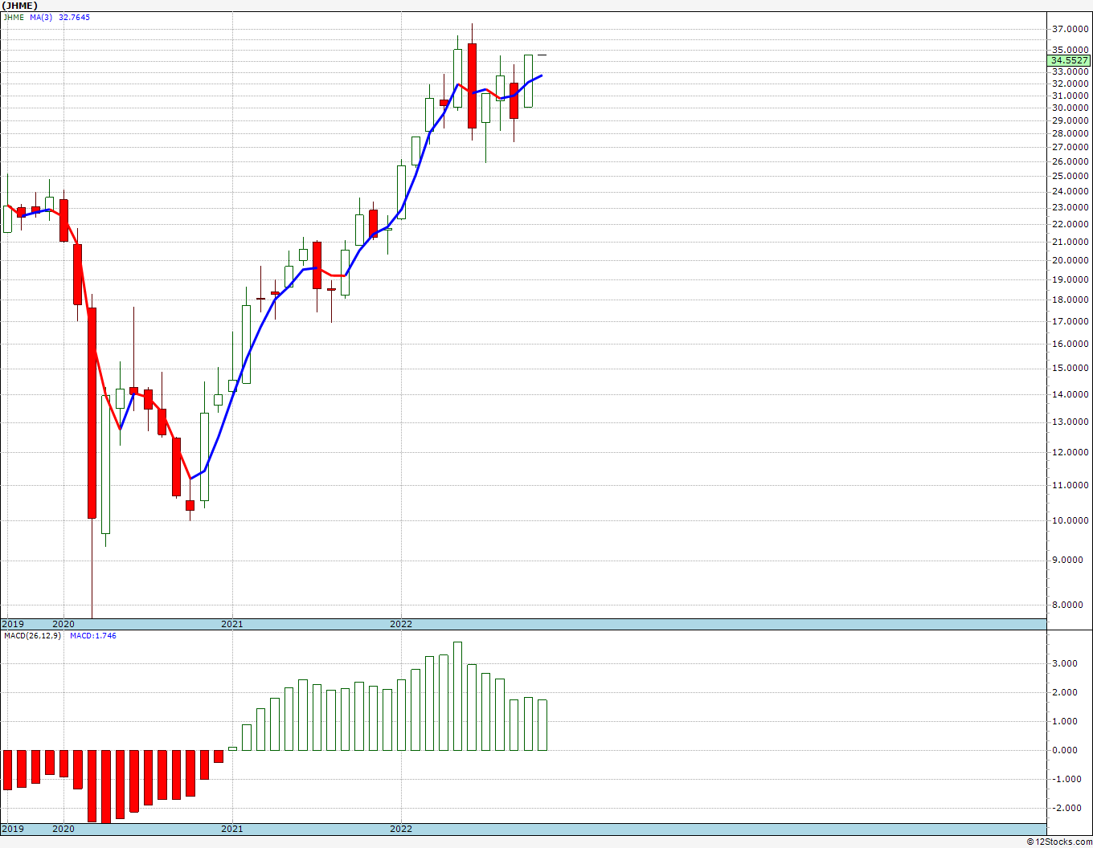Select the 19.0000 price axis label
Image resolution: width=1093 pixels, height=848 pixels.
coord(1071,279)
